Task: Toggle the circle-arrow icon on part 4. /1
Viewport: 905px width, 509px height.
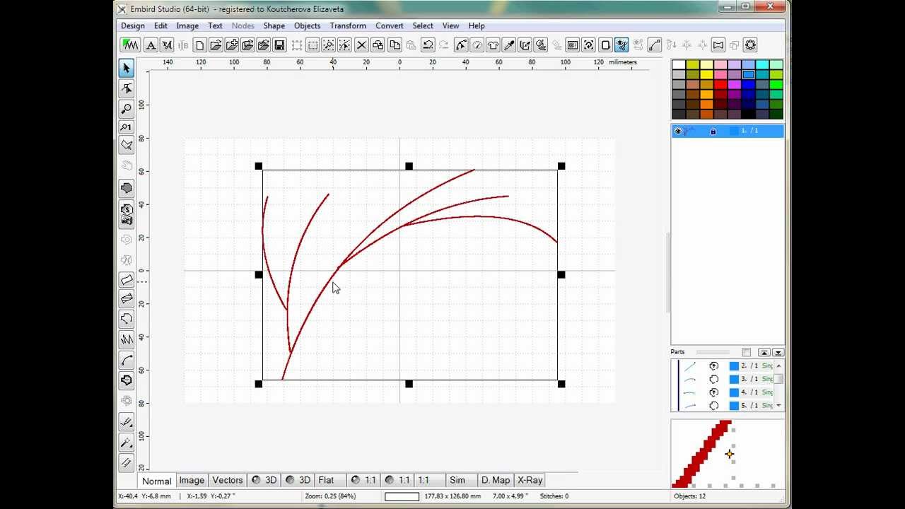Action: click(713, 392)
